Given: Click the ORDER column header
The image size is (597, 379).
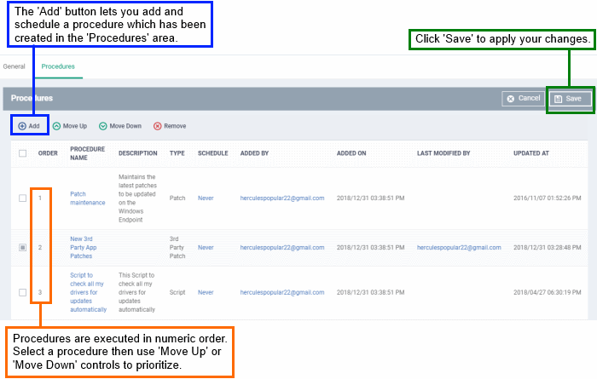Looking at the screenshot, I should tap(48, 153).
